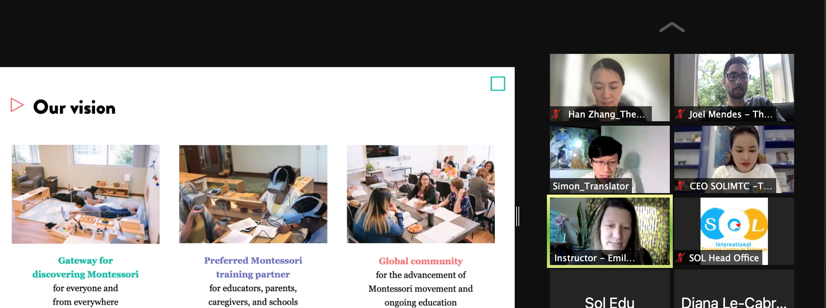This screenshot has width=826, height=308.
Task: Click the Preferred Montessori training partner heading
Action: [253, 267]
